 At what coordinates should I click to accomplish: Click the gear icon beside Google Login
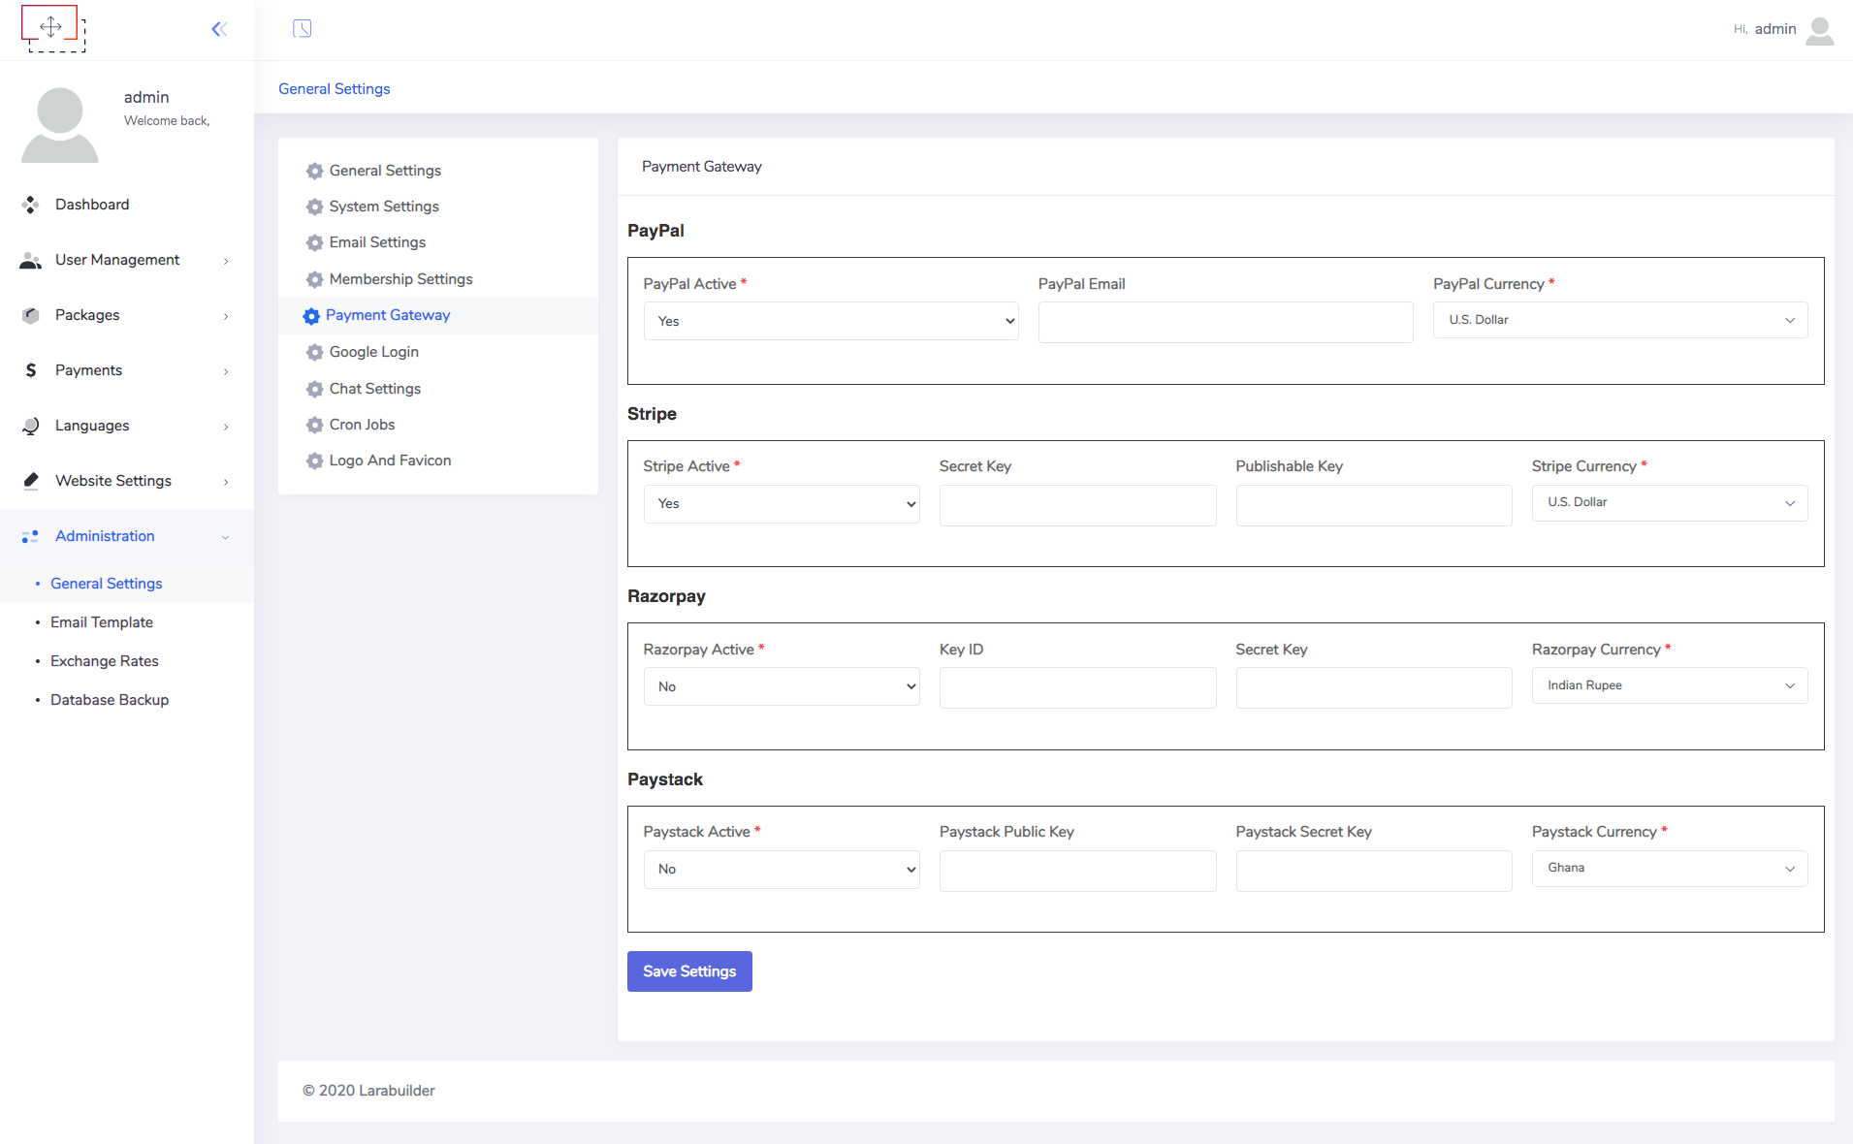(314, 352)
